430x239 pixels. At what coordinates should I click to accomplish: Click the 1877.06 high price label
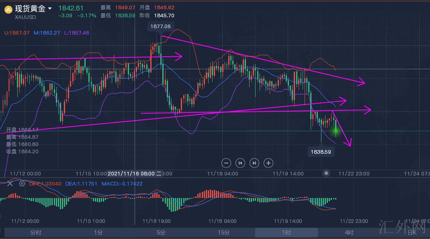[x=160, y=27]
